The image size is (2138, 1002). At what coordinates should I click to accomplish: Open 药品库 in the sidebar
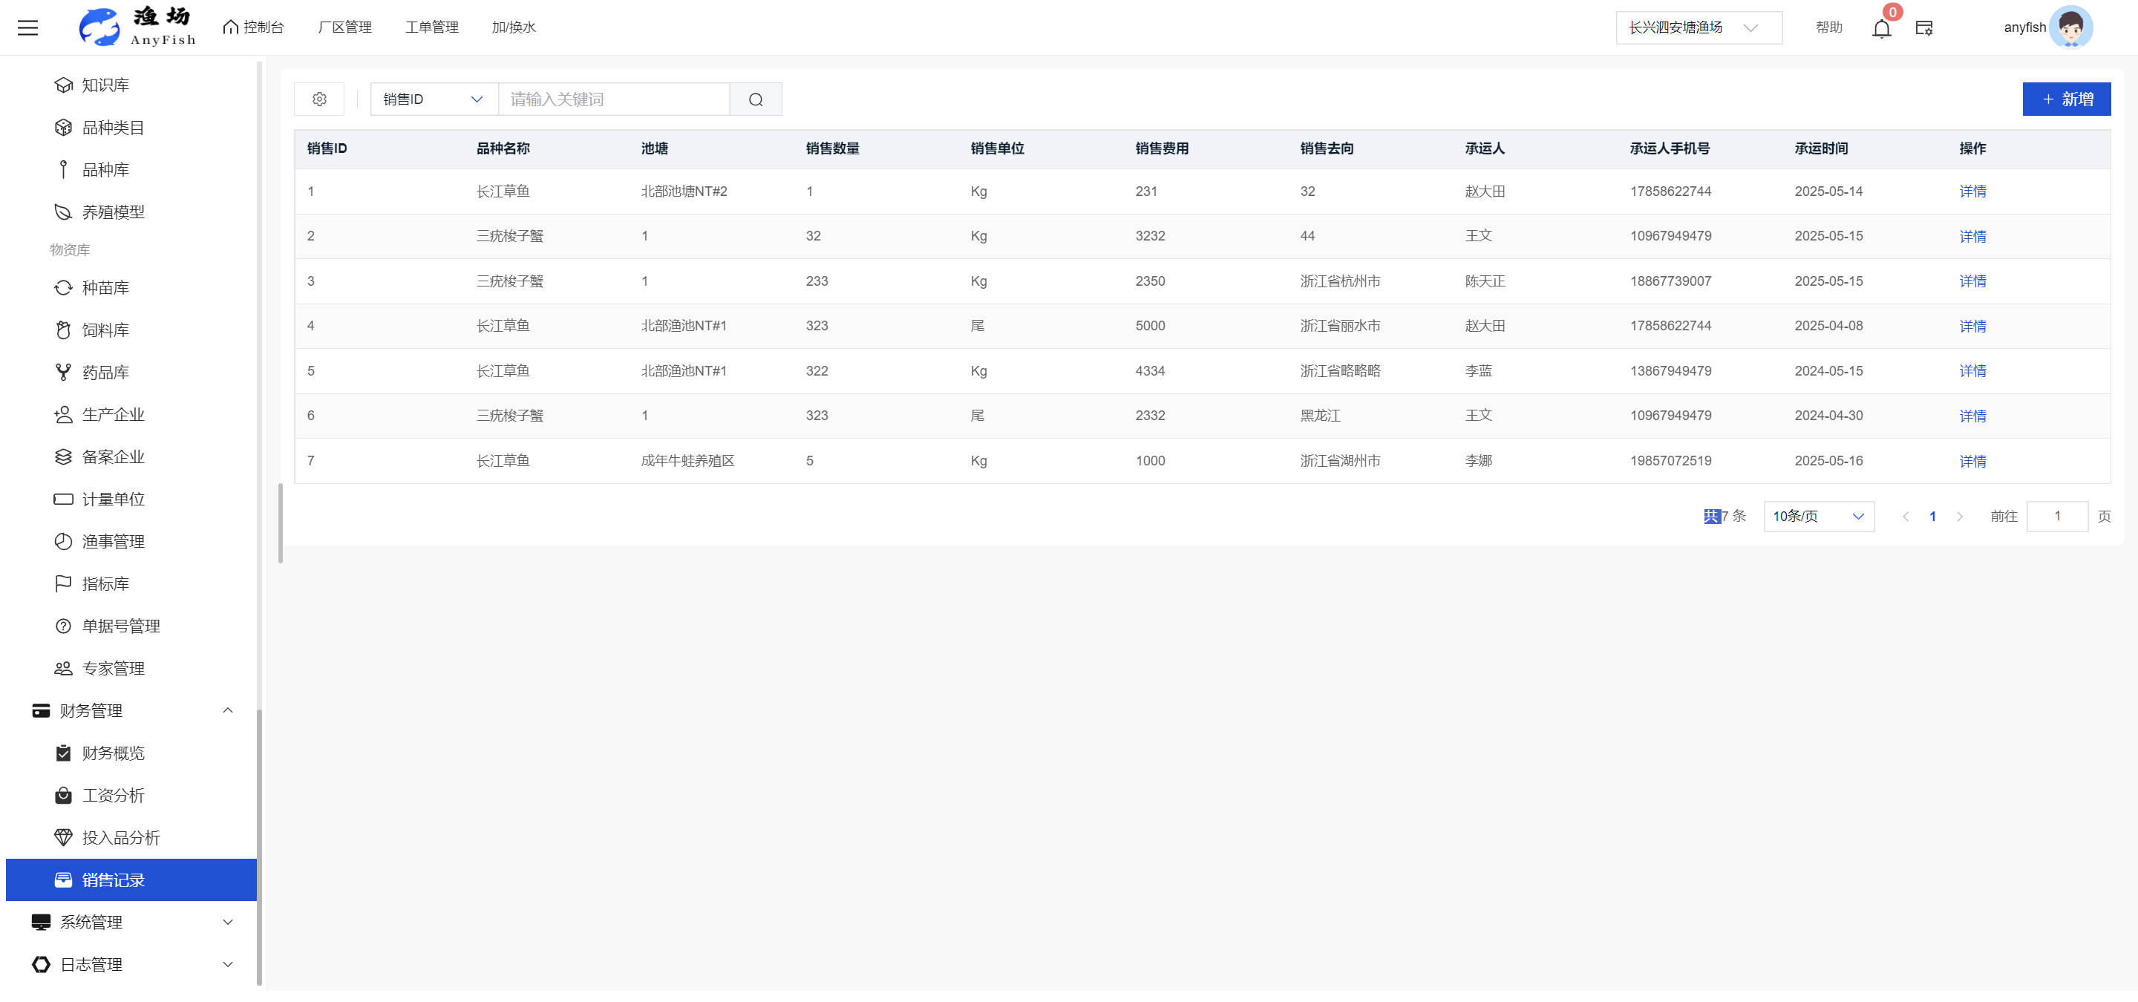(105, 372)
